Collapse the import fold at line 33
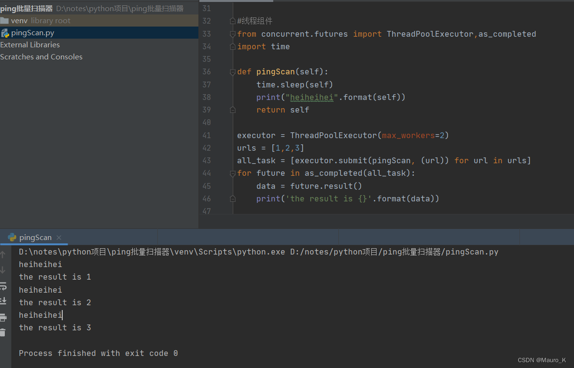 coord(233,34)
